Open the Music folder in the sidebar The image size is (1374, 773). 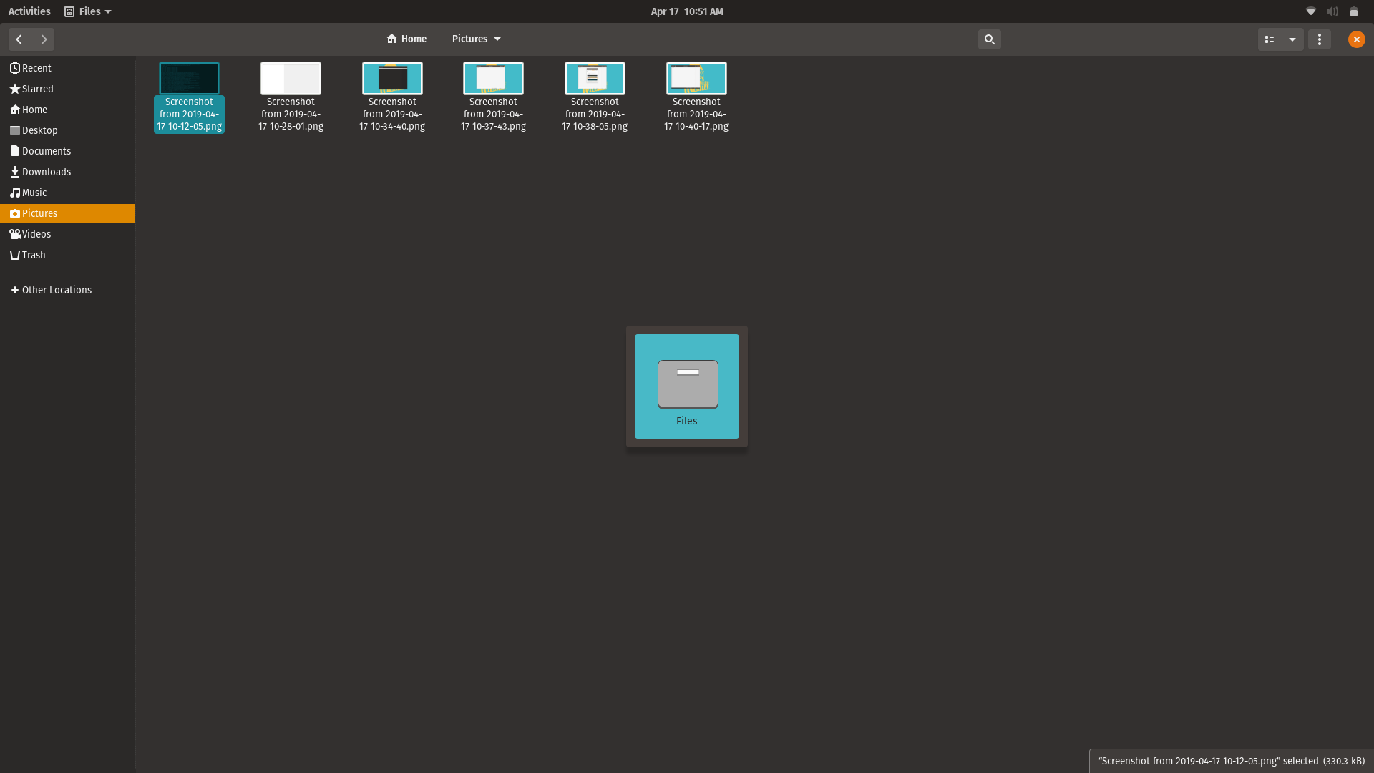[33, 193]
